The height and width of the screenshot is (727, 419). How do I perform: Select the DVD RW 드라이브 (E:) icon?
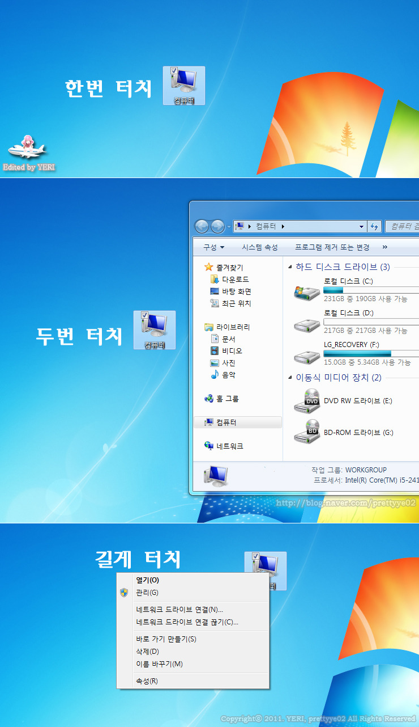click(307, 401)
